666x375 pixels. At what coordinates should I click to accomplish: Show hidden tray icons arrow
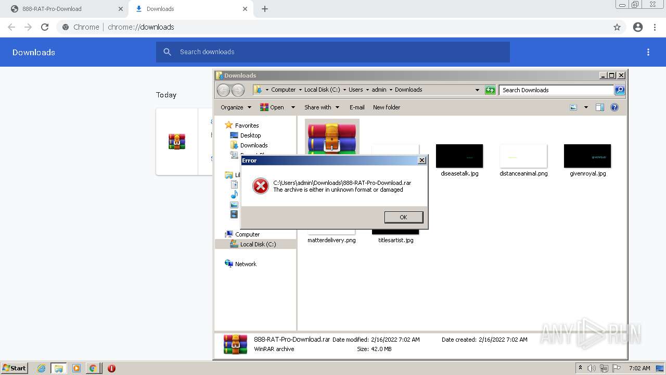(580, 368)
